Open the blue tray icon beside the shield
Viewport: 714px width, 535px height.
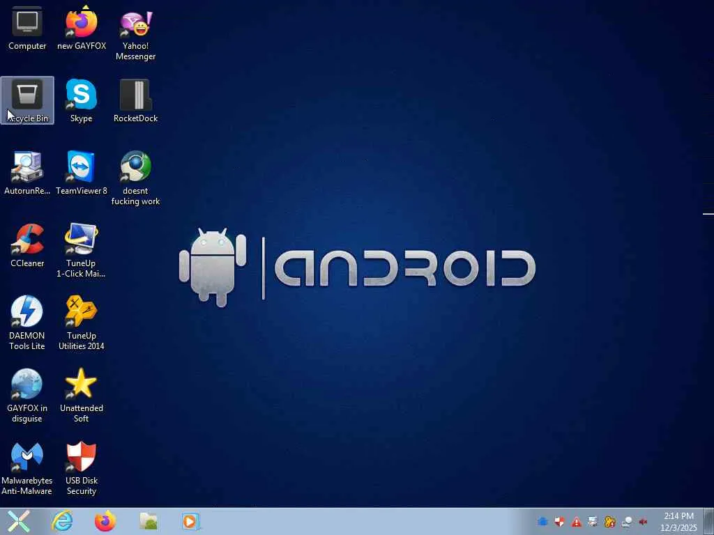(x=542, y=522)
